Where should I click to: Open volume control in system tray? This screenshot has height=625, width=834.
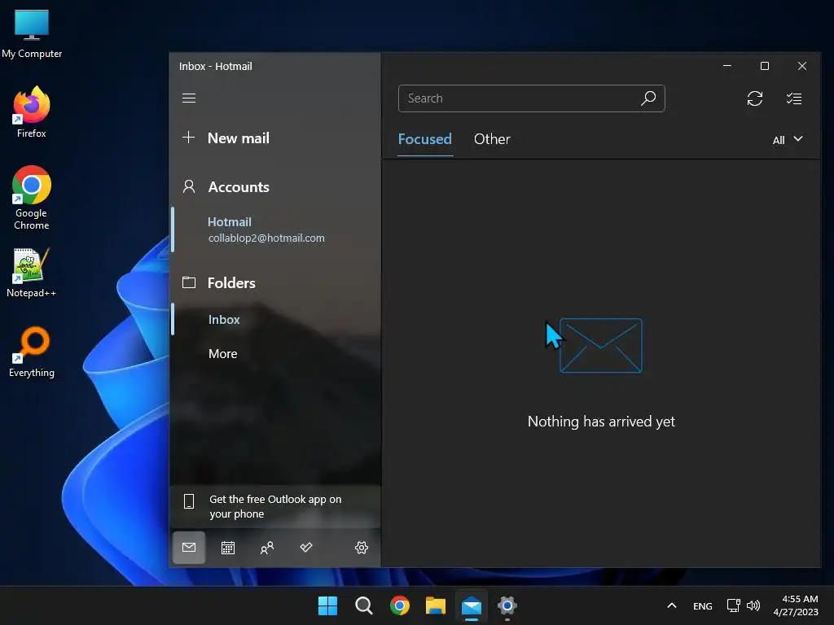(753, 605)
